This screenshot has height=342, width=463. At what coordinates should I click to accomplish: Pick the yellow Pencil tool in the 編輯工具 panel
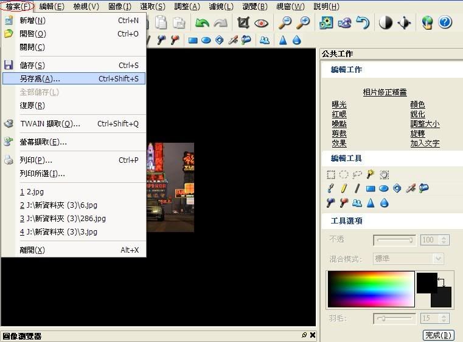344,188
